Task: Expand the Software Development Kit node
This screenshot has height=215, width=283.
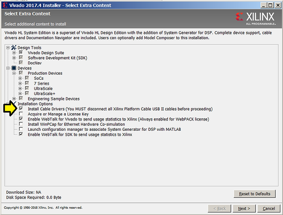Action: click(14, 58)
